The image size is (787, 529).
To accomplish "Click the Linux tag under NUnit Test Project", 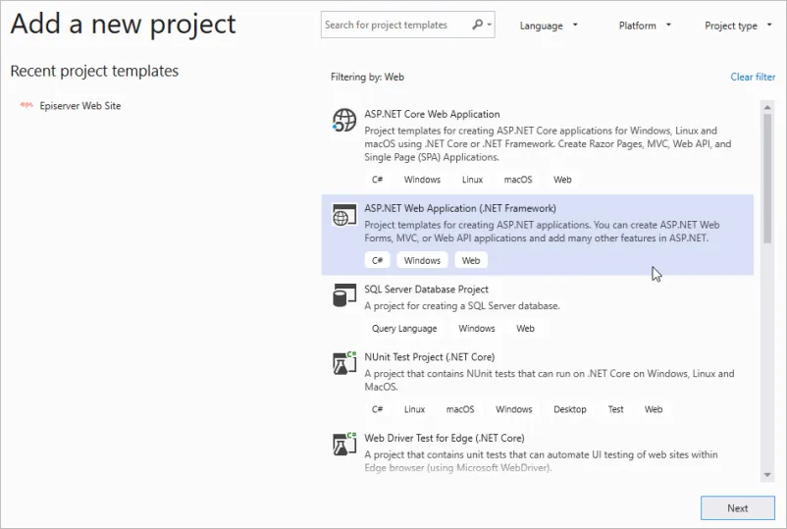I will tap(414, 409).
